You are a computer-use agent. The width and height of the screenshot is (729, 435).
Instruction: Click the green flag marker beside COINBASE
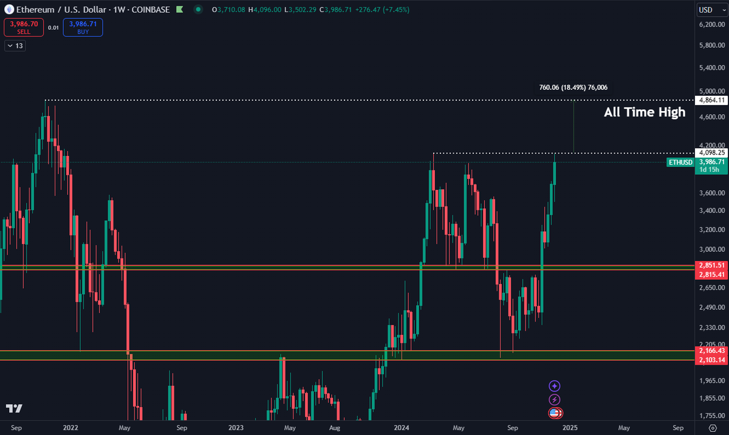point(180,9)
